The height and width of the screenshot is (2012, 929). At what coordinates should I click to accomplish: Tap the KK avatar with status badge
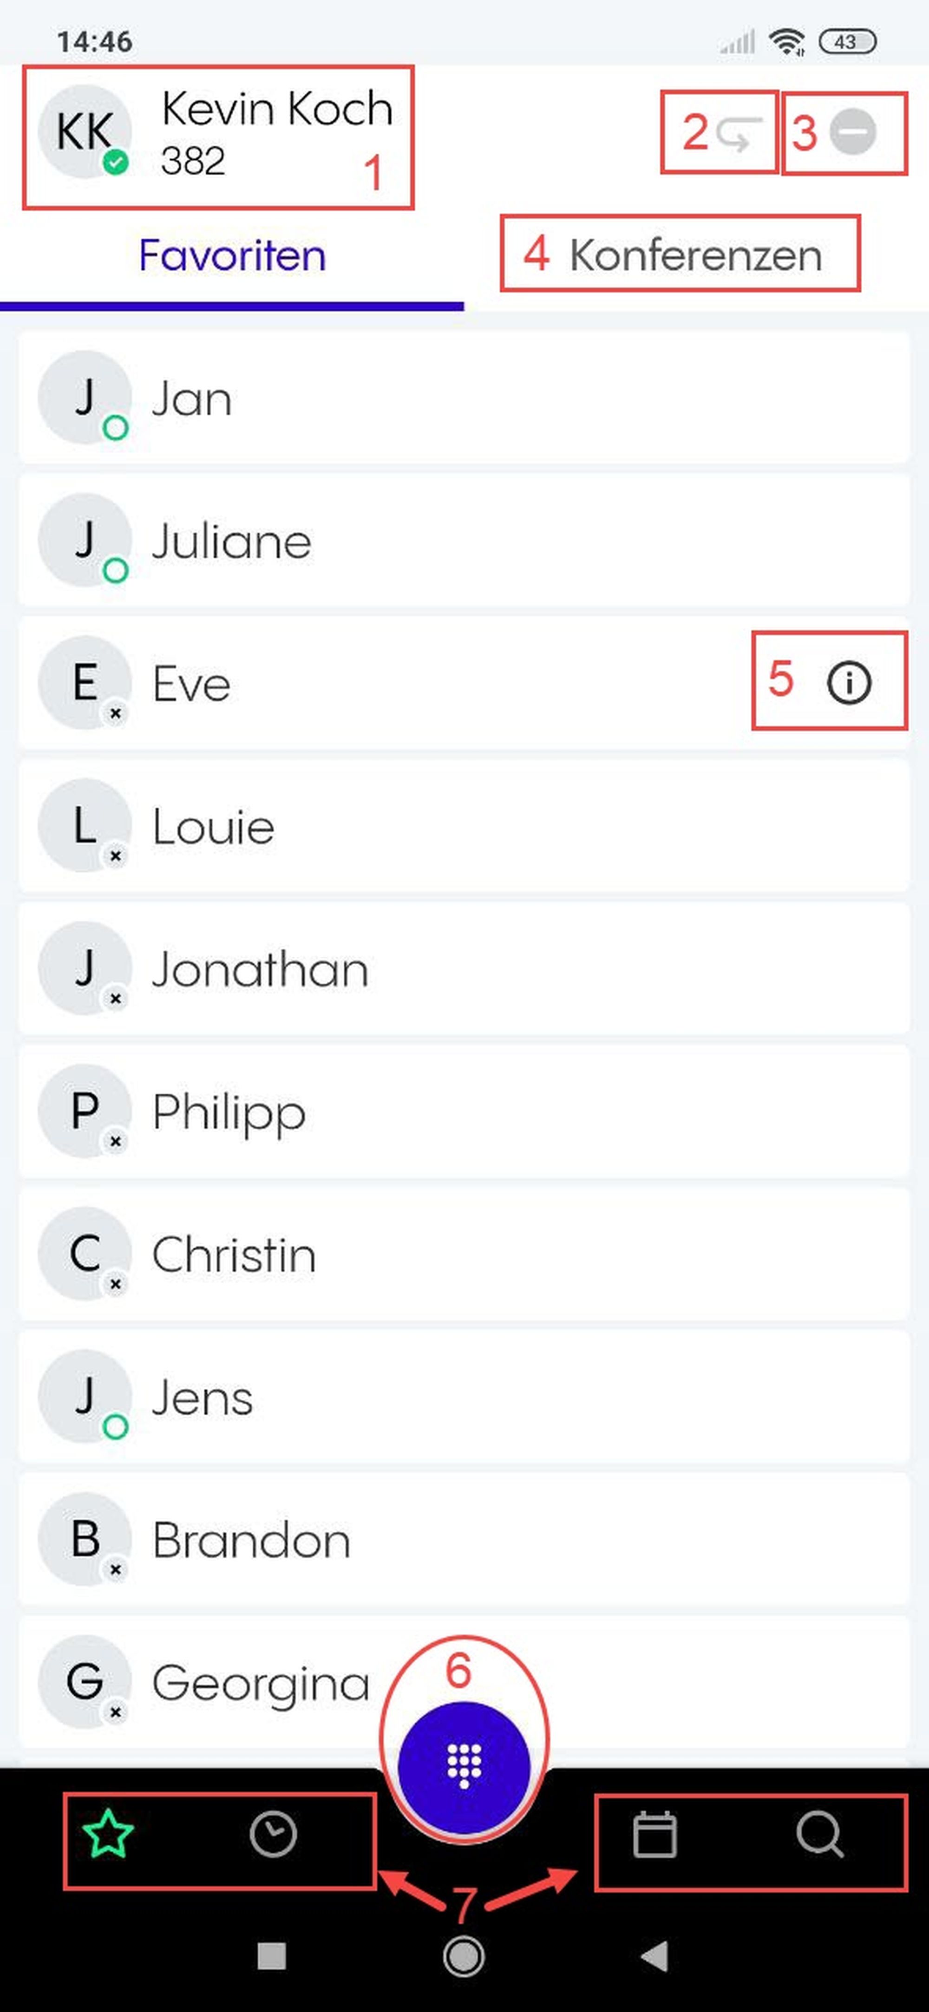tap(85, 131)
